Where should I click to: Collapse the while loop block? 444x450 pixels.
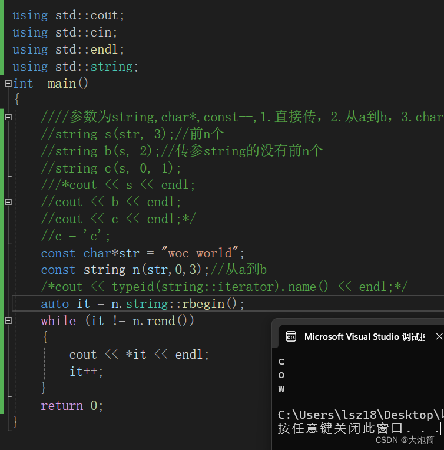coord(8,320)
